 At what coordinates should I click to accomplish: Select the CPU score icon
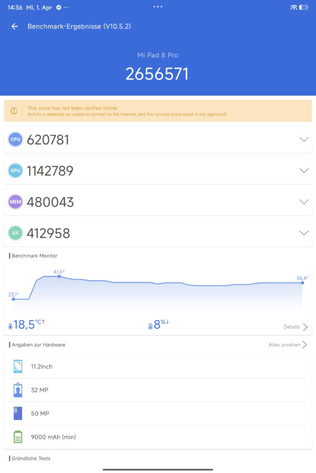tap(16, 139)
